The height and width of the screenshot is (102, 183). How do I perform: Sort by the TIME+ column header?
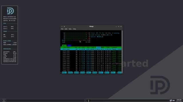point(108,47)
